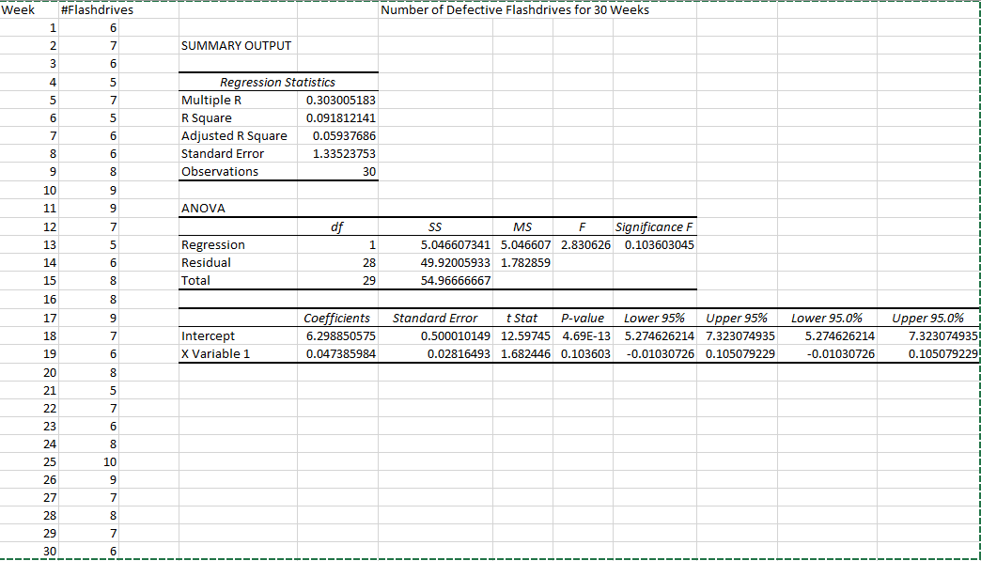Select the Adjusted R Square value

pos(345,135)
